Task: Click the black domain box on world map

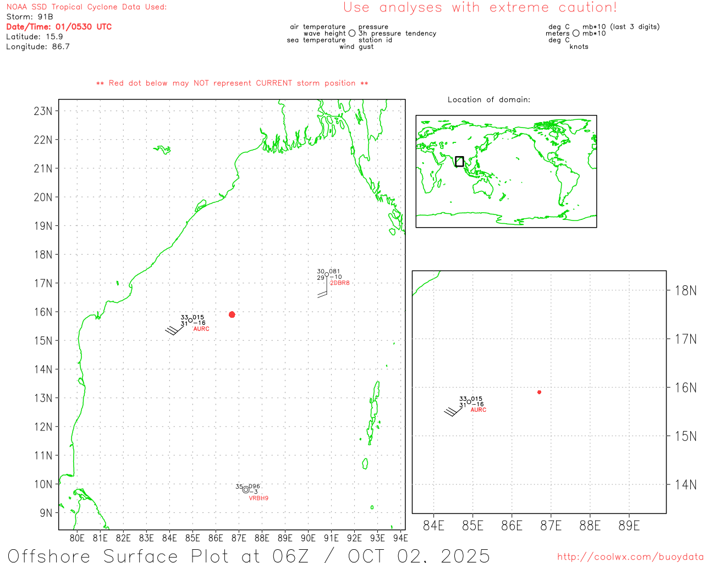Action: [x=459, y=162]
